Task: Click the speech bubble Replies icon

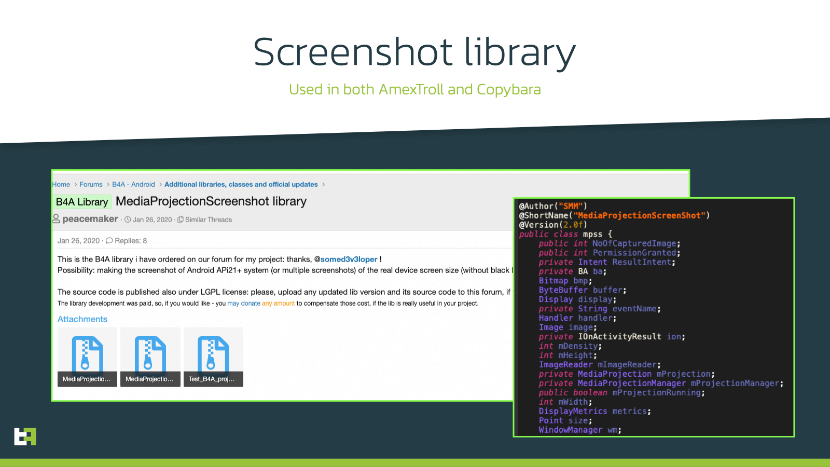Action: [109, 240]
